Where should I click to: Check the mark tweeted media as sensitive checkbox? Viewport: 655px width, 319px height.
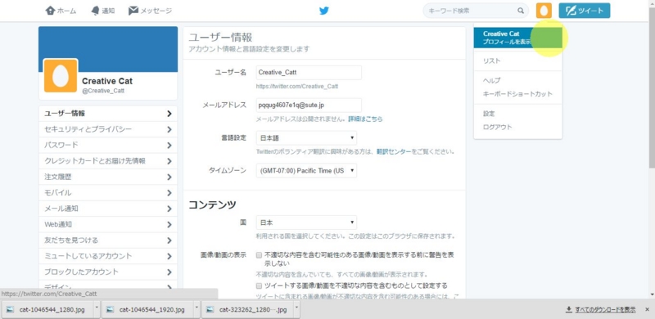(259, 286)
